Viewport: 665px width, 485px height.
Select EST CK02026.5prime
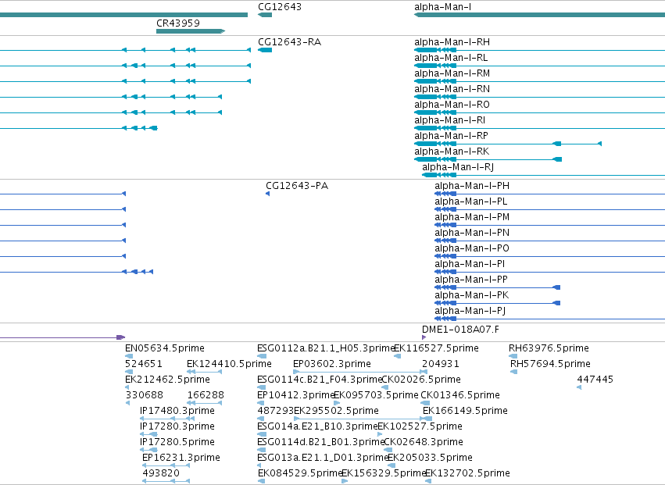(421, 380)
